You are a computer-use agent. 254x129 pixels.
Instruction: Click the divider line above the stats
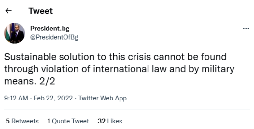(x=127, y=110)
